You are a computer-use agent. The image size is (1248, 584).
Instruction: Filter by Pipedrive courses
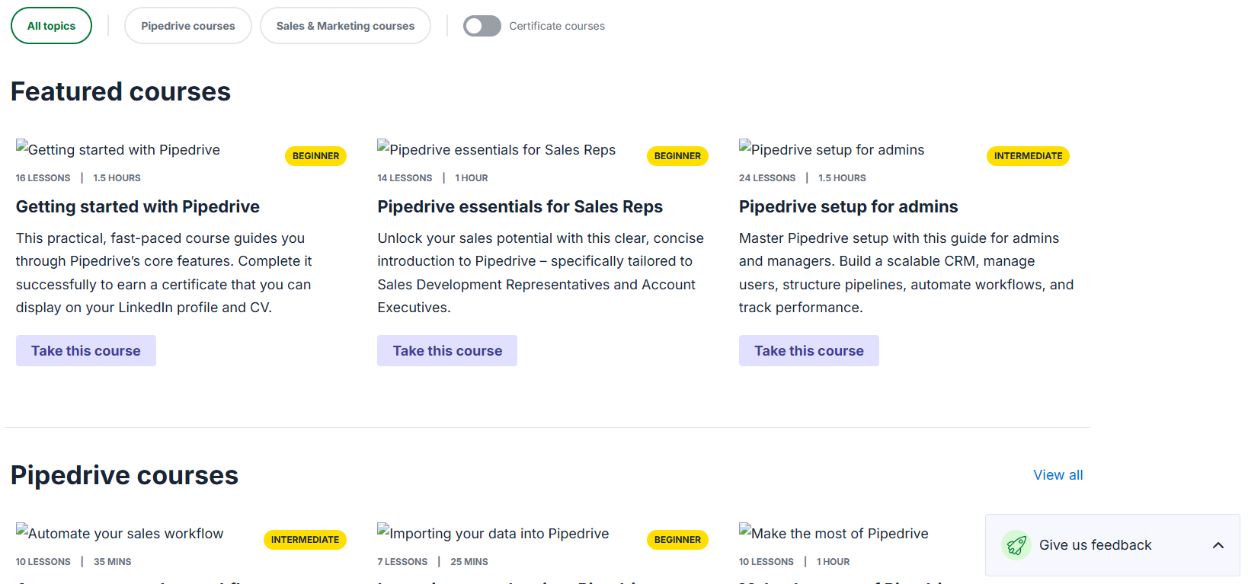point(187,26)
